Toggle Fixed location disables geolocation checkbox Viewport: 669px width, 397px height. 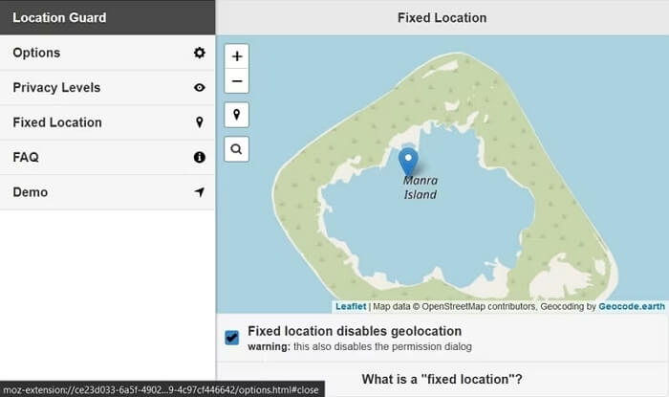coord(232,338)
